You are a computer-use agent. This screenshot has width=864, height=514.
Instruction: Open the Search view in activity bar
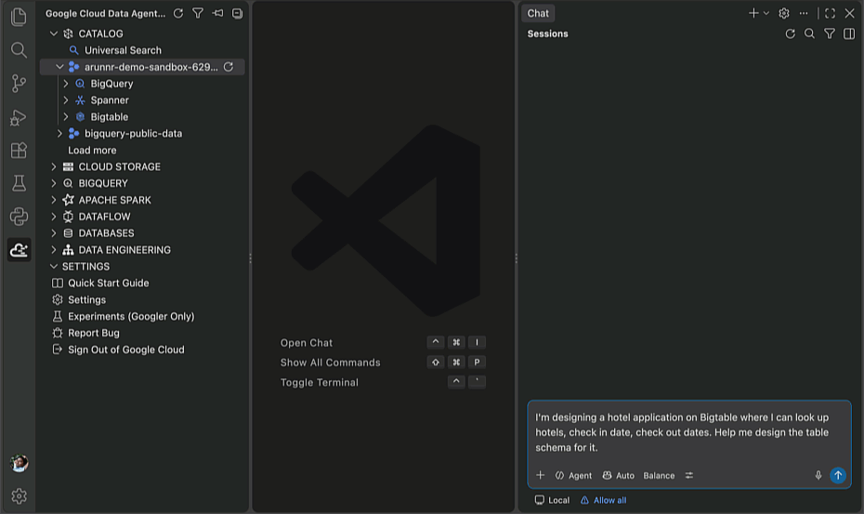tap(19, 50)
